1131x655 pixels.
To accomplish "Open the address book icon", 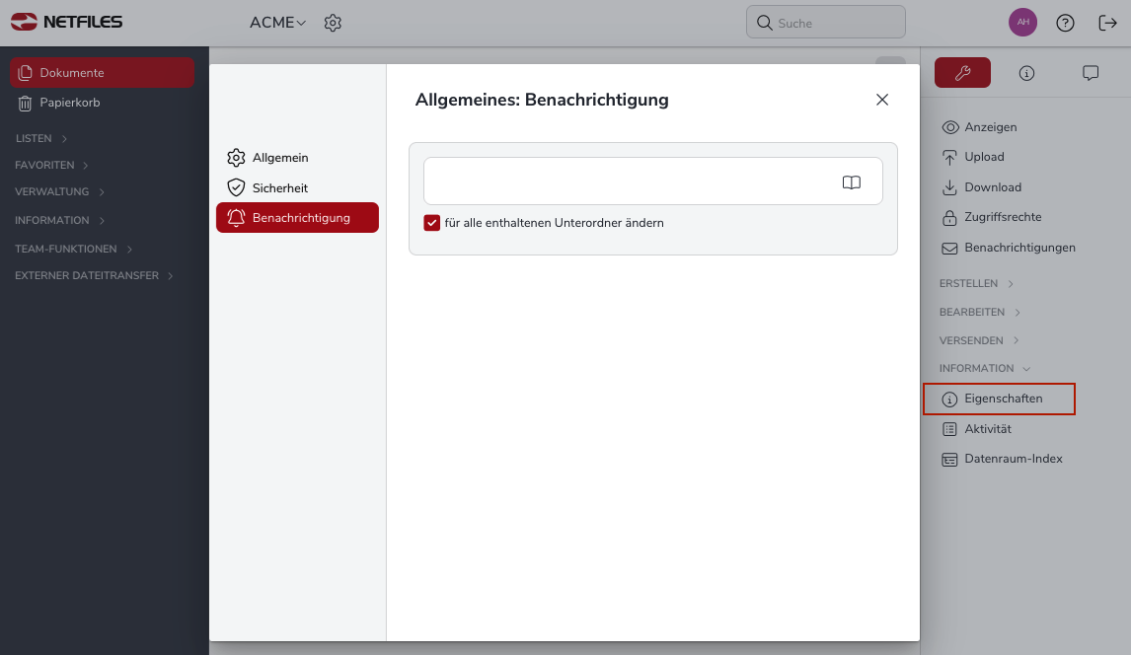I will pos(851,182).
